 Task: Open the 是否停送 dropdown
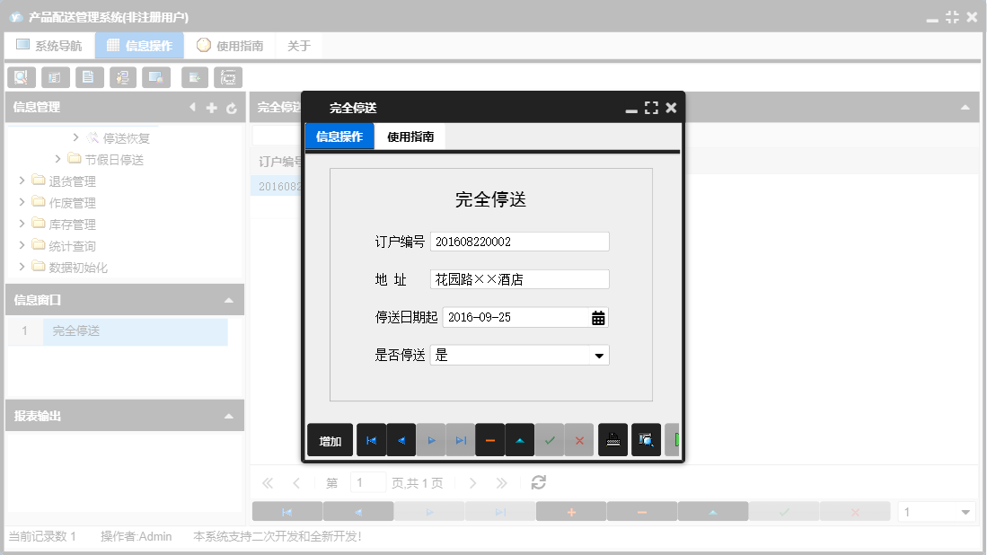coord(599,355)
